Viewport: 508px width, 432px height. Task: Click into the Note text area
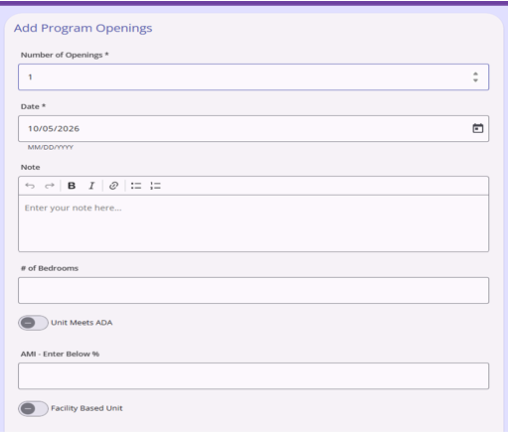254,223
